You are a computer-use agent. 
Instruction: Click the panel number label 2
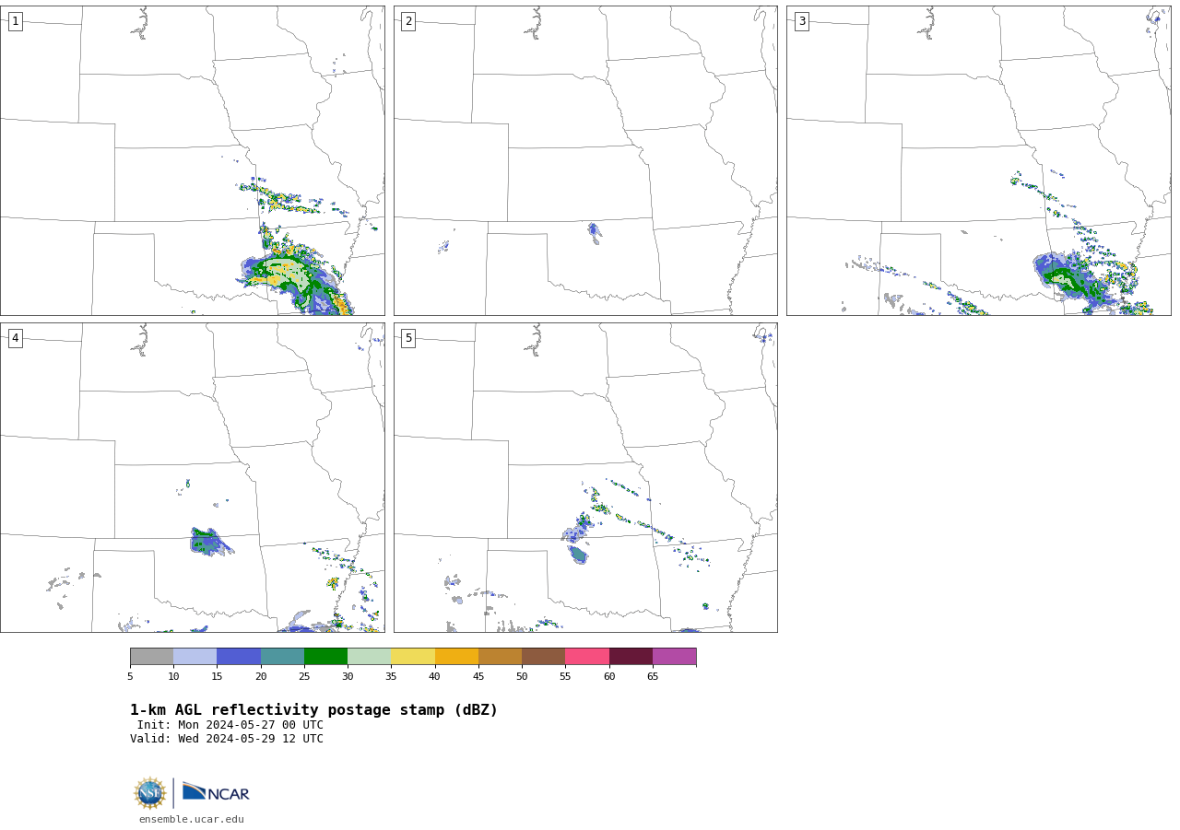408,21
